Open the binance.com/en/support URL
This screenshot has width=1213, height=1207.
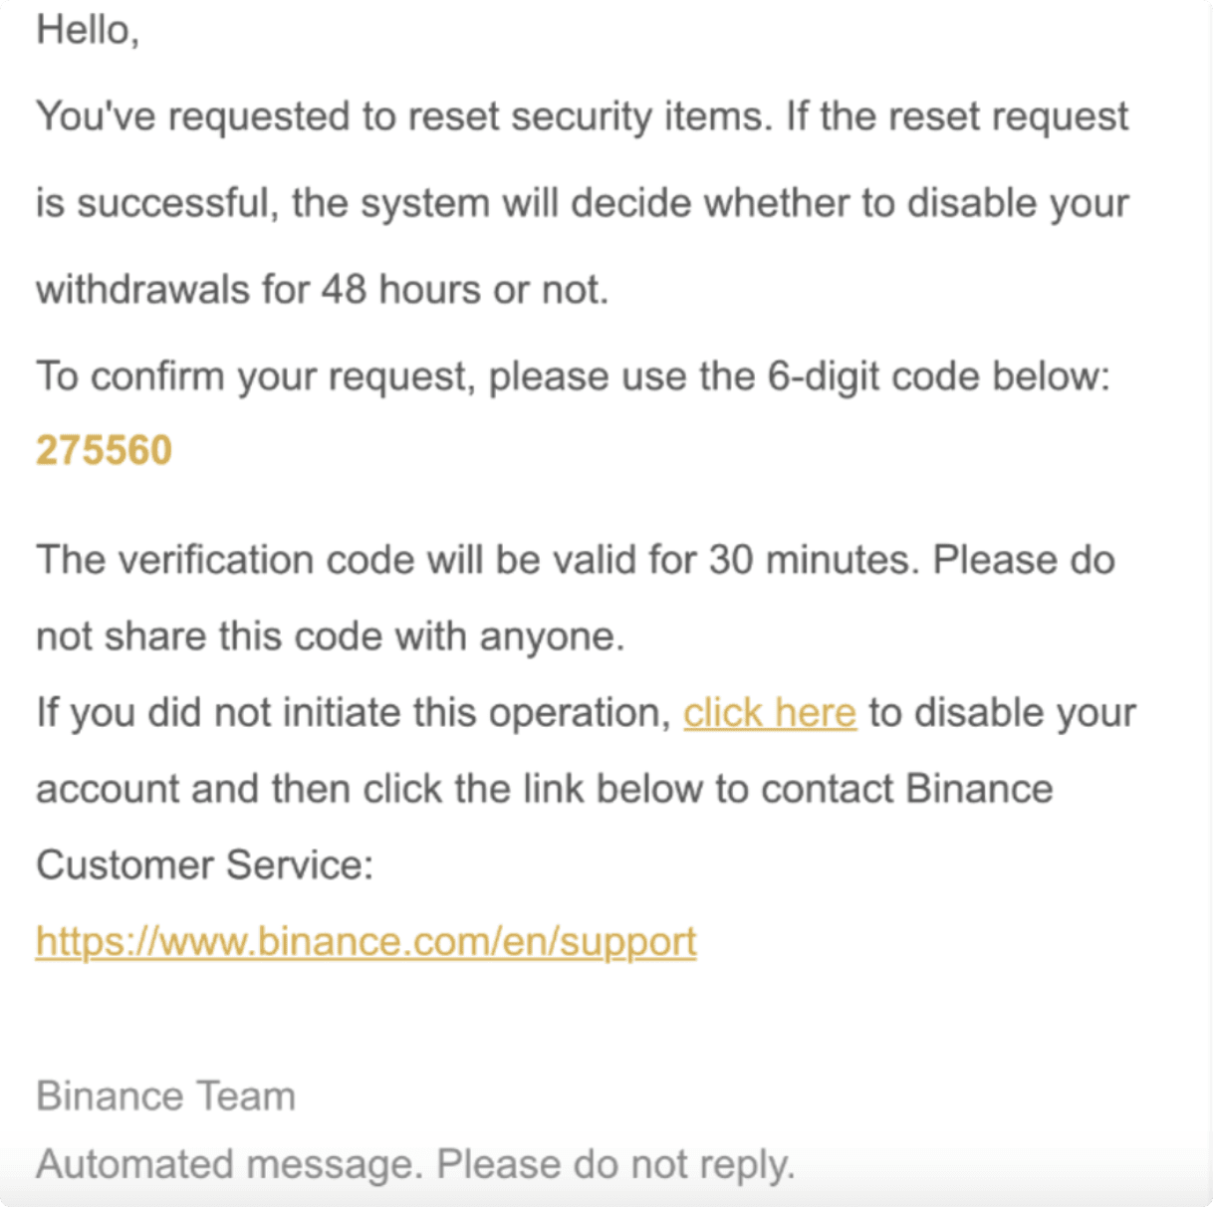(365, 941)
